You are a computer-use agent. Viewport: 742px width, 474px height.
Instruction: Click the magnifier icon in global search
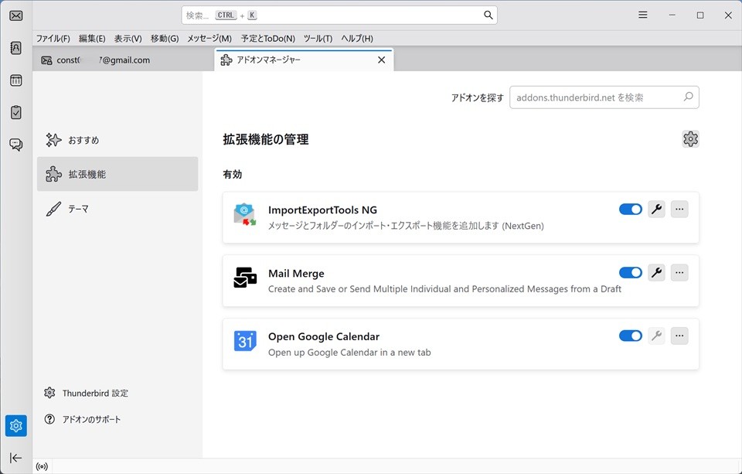coord(488,15)
